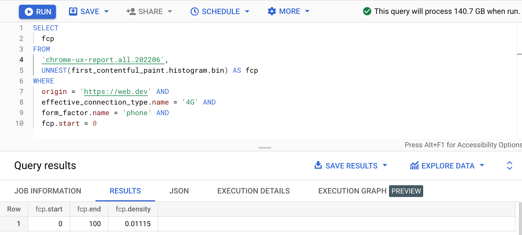Click the Save Results download icon

coord(318,165)
